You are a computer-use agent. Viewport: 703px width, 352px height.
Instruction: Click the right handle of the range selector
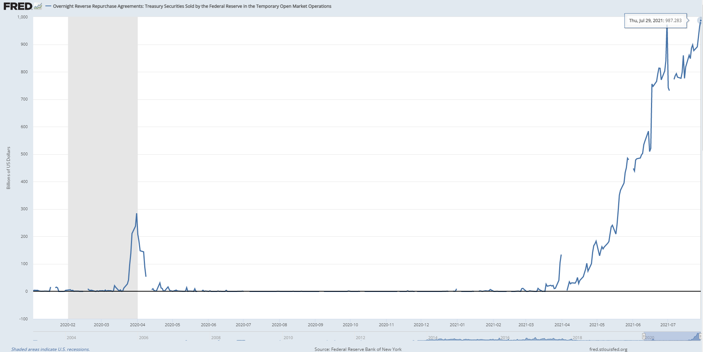tap(700, 336)
